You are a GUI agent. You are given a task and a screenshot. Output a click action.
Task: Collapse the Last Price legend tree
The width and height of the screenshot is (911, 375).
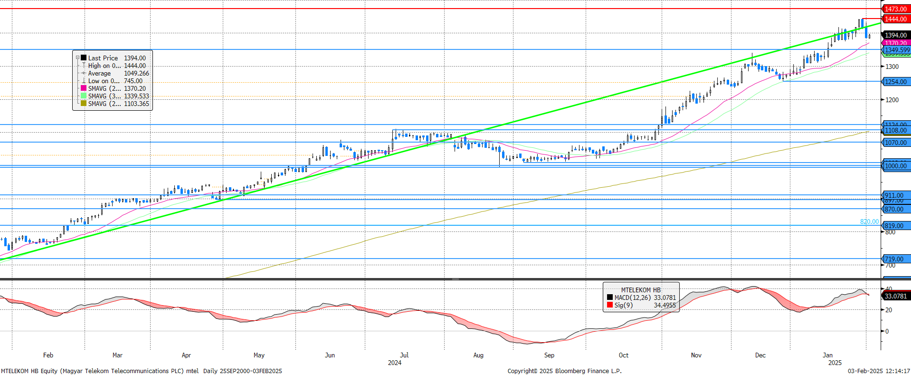77,58
